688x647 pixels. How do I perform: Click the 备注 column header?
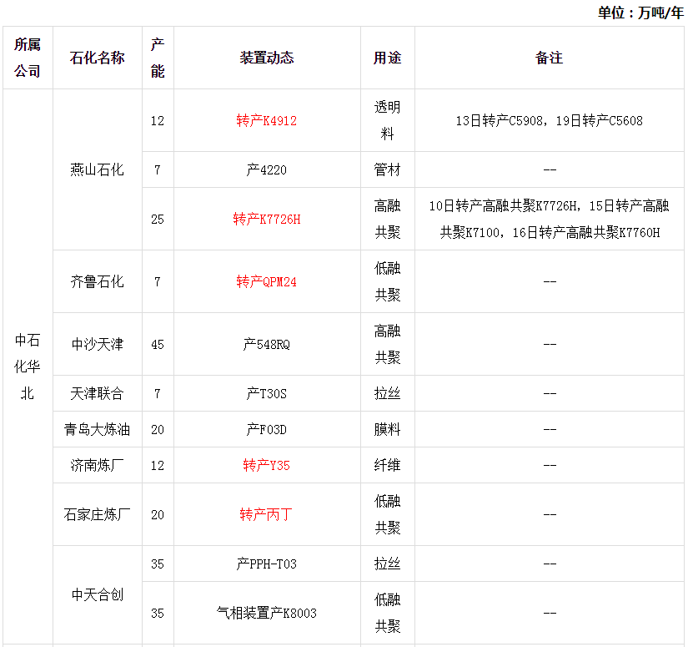click(549, 58)
